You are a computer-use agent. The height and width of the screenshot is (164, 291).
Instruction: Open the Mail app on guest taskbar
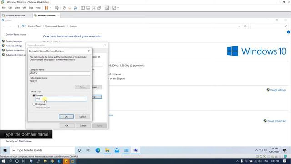[x=117, y=150]
